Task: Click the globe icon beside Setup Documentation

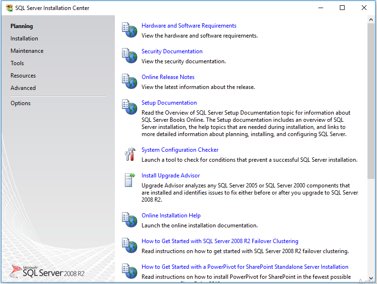Action: [129, 107]
